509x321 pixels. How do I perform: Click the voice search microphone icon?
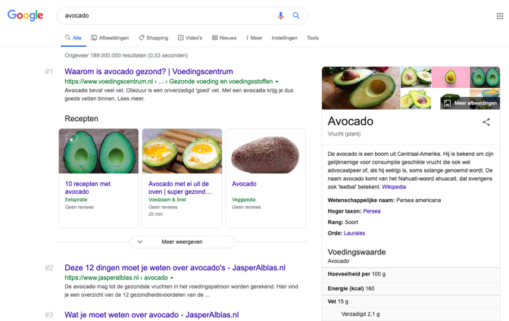[280, 15]
